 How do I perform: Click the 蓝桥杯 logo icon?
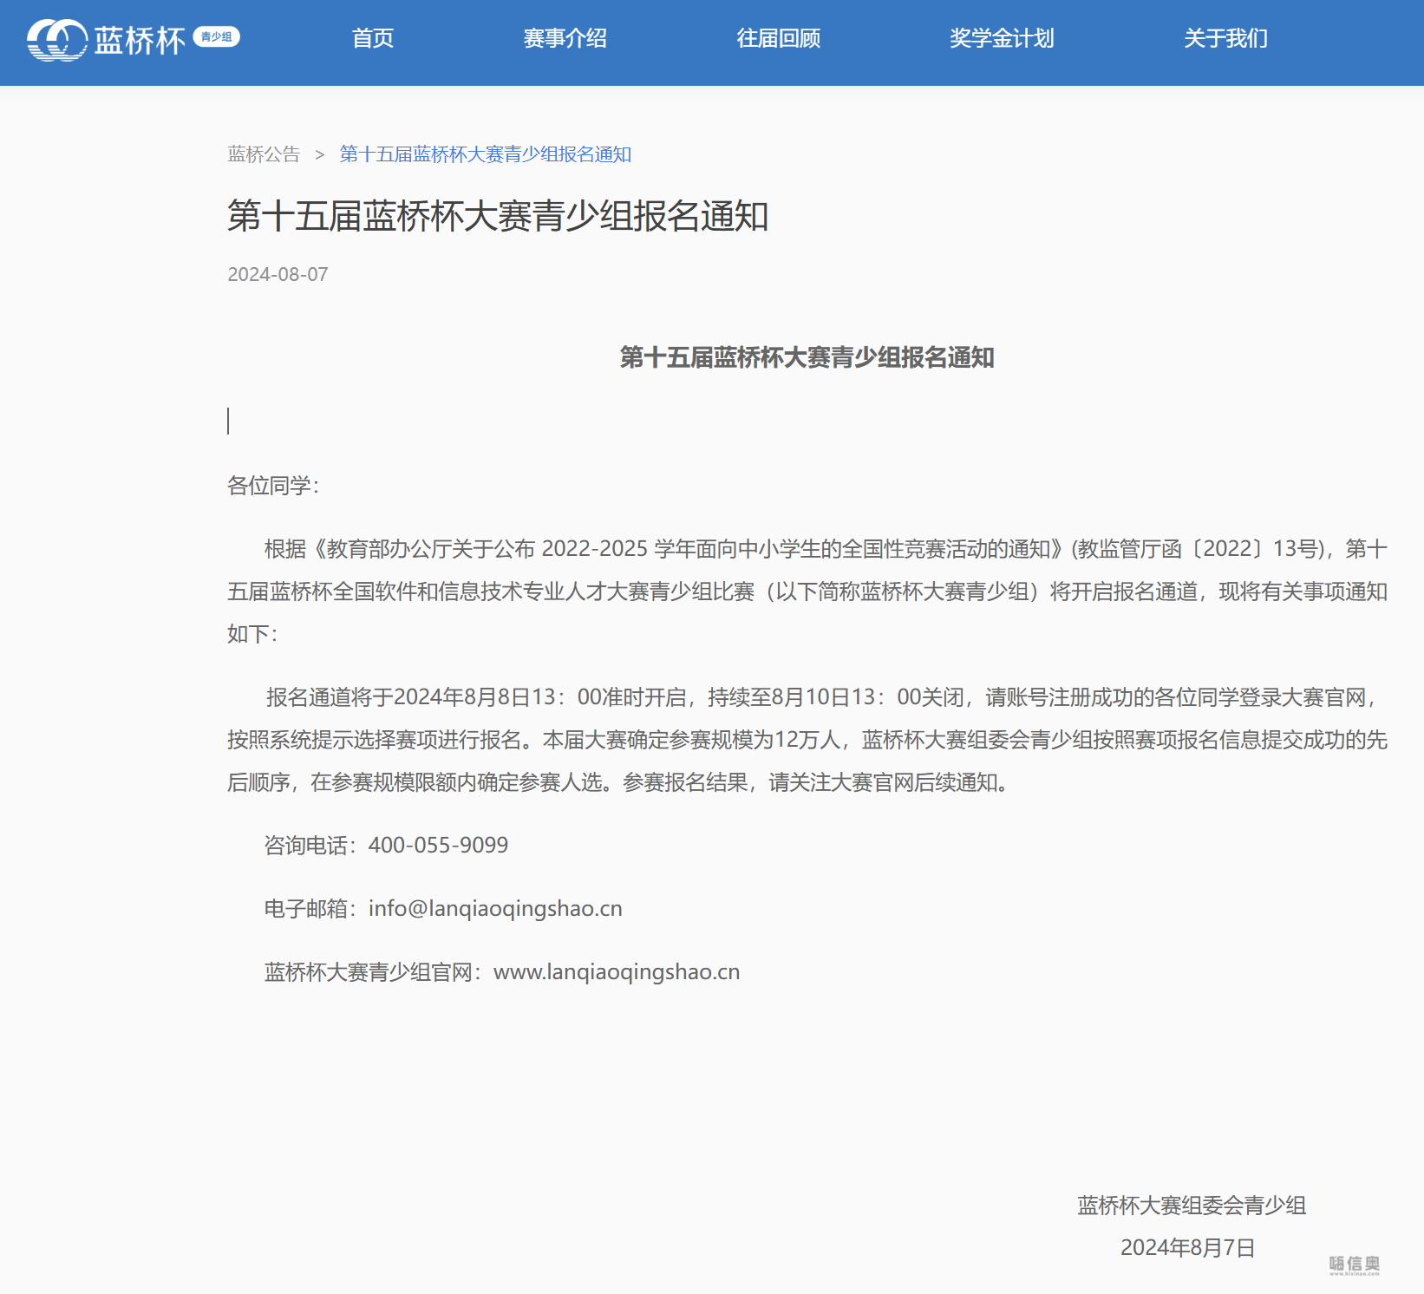click(57, 40)
